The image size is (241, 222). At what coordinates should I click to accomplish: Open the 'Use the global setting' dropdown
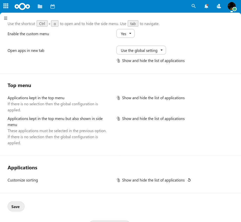coord(141,50)
